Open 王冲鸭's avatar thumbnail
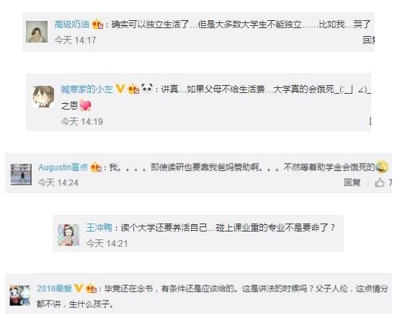Viewport: 400px width, 318px height. 68,235
